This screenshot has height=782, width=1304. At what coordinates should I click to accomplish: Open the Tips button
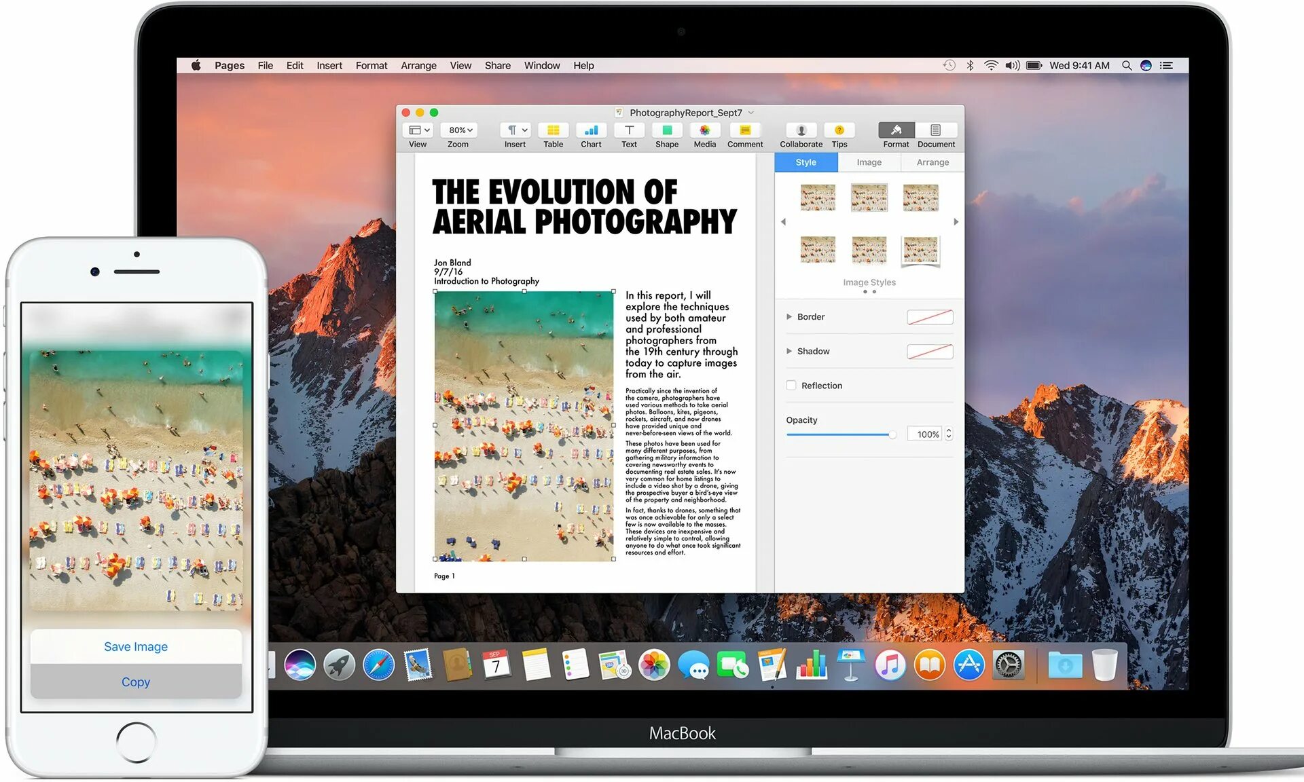pos(839,130)
